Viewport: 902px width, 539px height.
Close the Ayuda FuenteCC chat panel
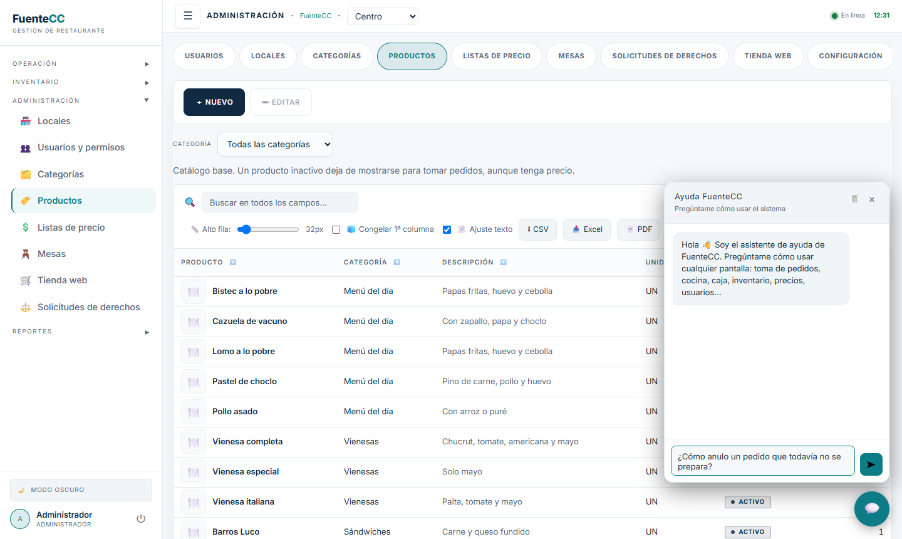(x=872, y=199)
